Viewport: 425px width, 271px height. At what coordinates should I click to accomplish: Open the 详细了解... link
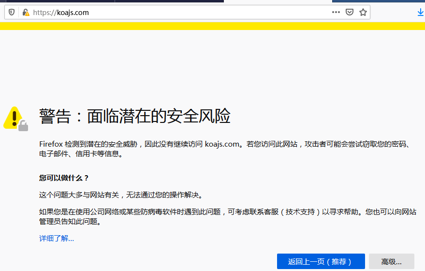pyautogui.click(x=57, y=238)
